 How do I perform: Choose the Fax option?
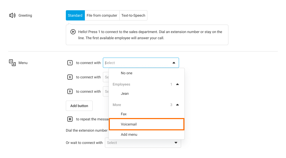tap(124, 114)
